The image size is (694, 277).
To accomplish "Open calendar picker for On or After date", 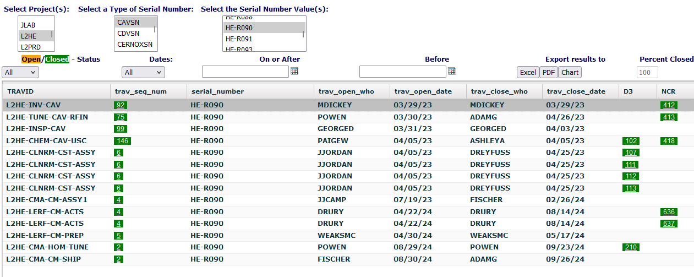I will 294,72.
